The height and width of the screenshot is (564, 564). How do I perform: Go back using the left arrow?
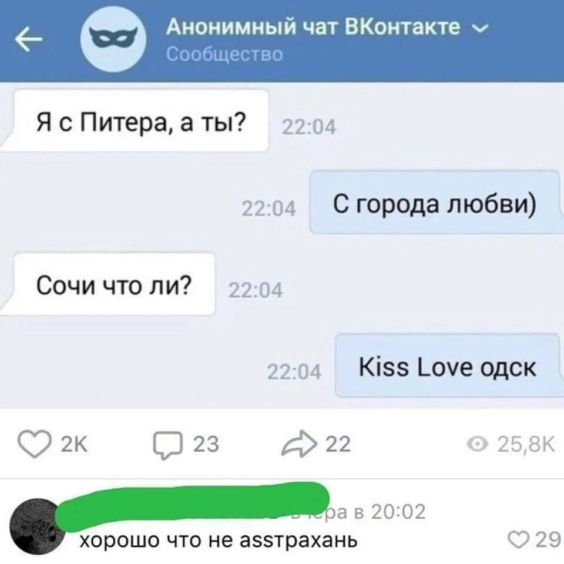tap(29, 39)
